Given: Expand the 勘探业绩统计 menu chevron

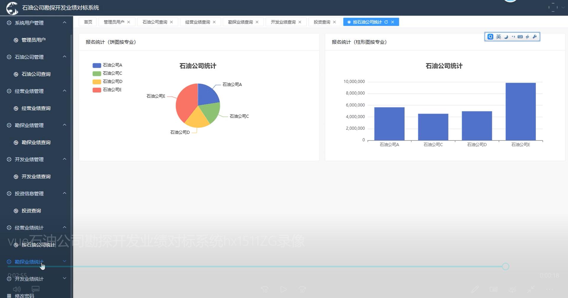Looking at the screenshot, I should [x=64, y=261].
